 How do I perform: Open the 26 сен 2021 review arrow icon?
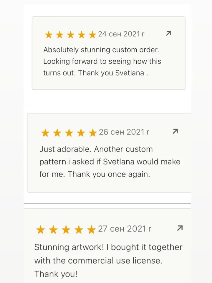point(175,131)
